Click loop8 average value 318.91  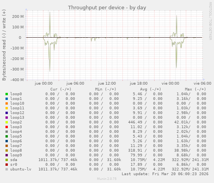tap(135, 150)
